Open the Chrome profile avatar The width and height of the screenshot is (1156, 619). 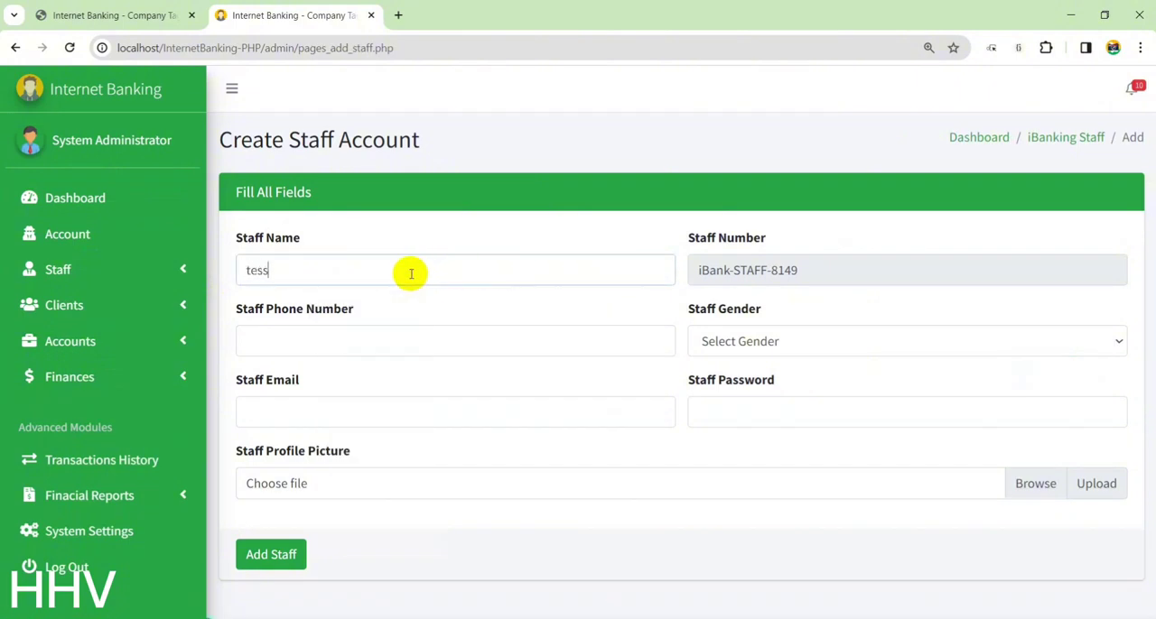point(1114,48)
